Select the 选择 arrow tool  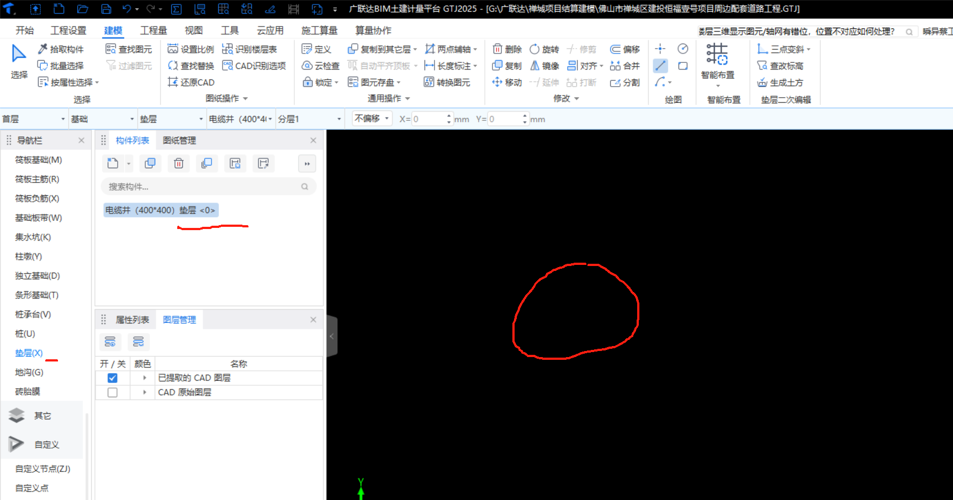pyautogui.click(x=19, y=62)
